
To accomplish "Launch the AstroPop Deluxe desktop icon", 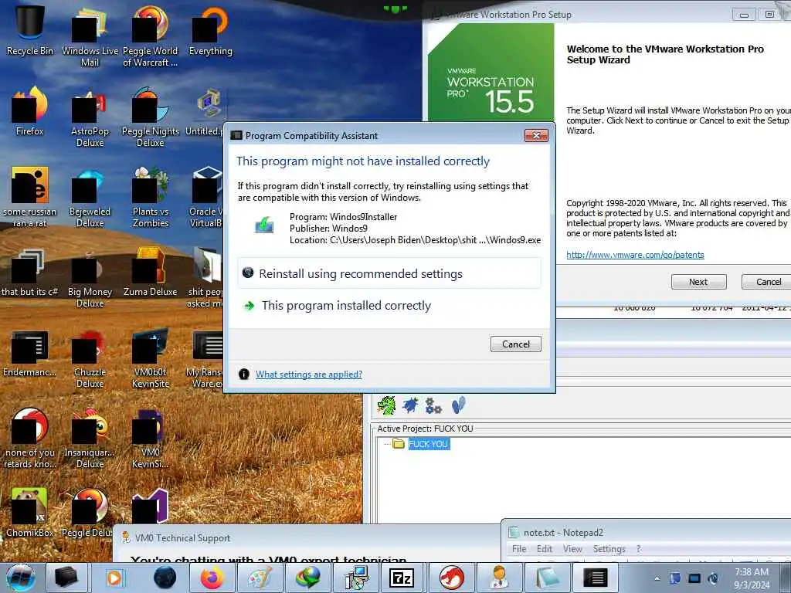I will [x=90, y=117].
